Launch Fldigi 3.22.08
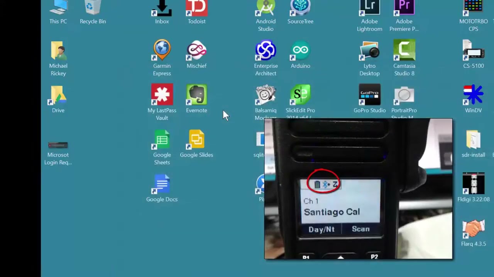494x277 pixels. tap(473, 188)
